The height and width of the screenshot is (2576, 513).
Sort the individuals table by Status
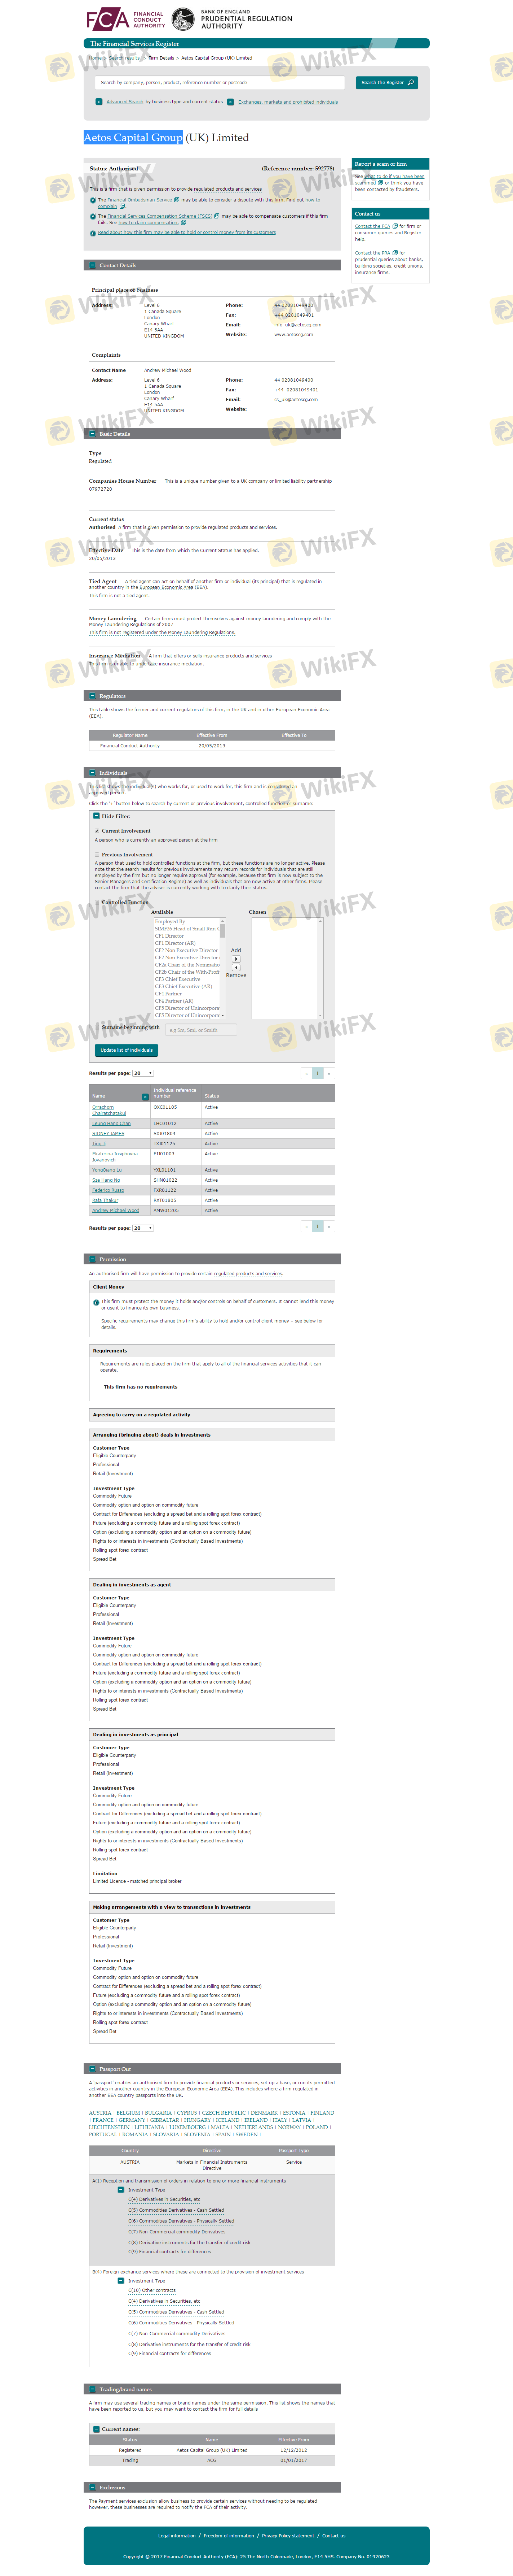212,1096
